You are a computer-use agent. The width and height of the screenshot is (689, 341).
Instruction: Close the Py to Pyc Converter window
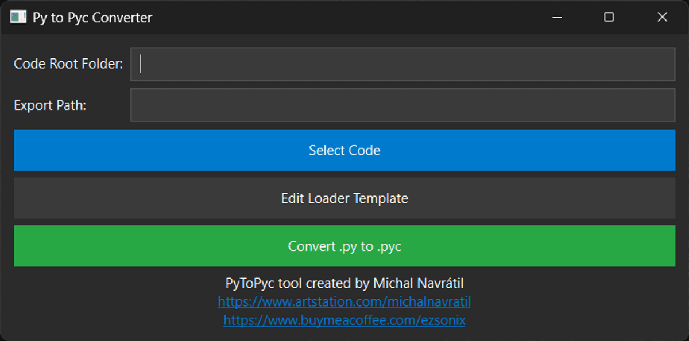pos(662,17)
